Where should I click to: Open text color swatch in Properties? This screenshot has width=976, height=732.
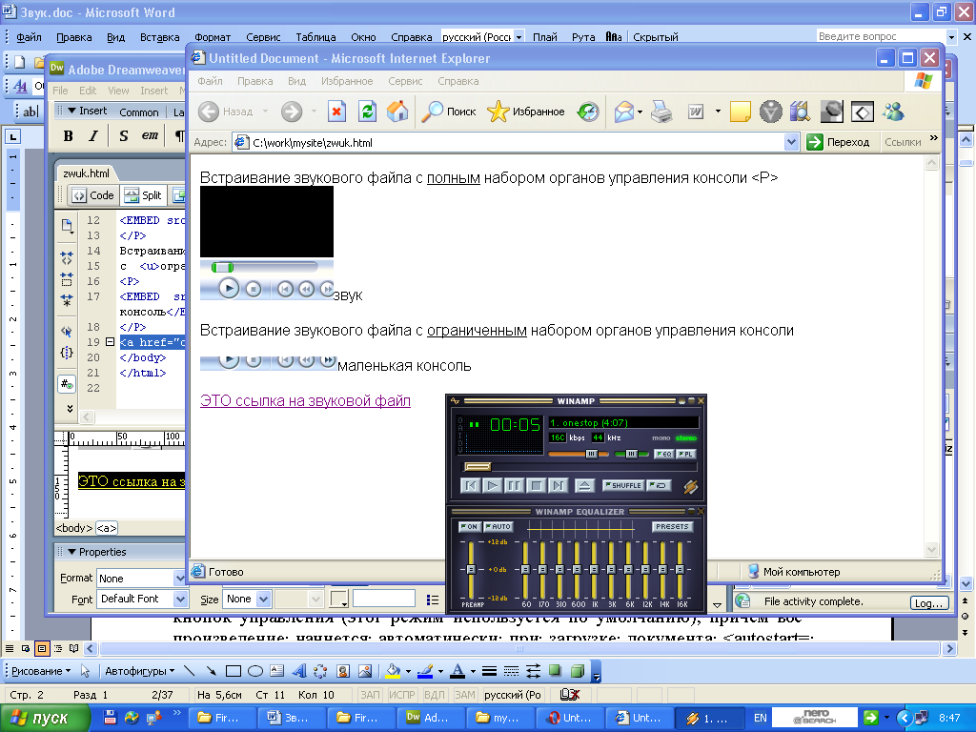point(339,599)
